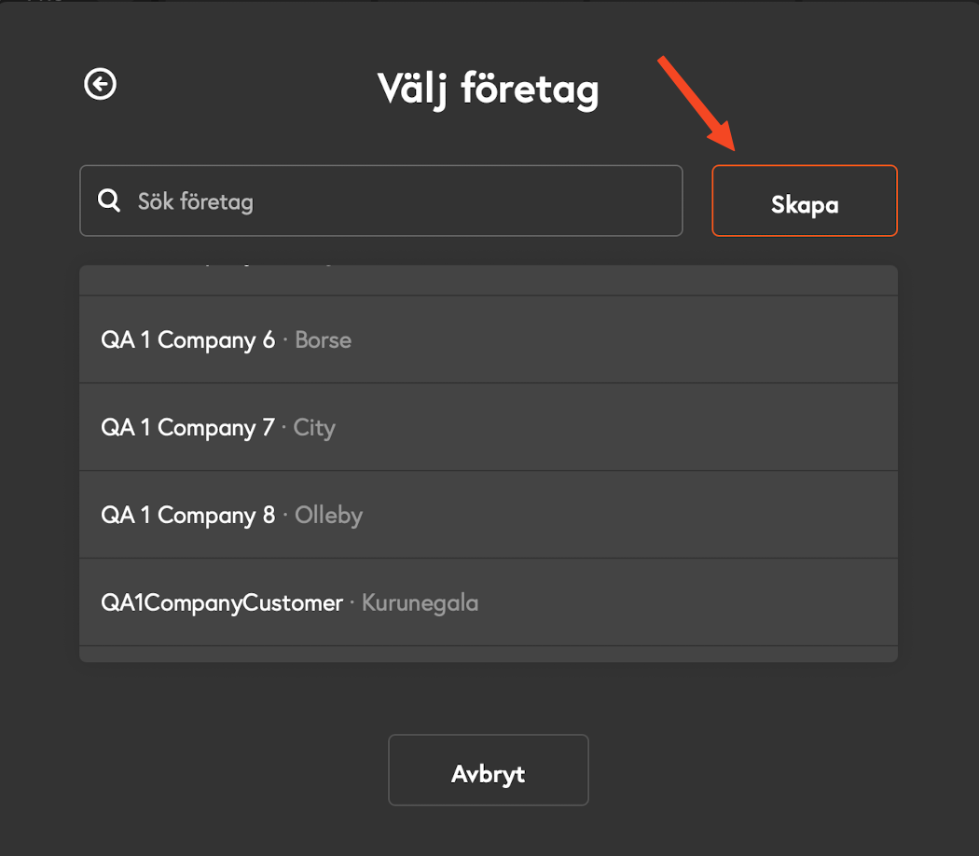This screenshot has height=856, width=979.
Task: Focus the Sök företag search field
Action: coord(380,200)
